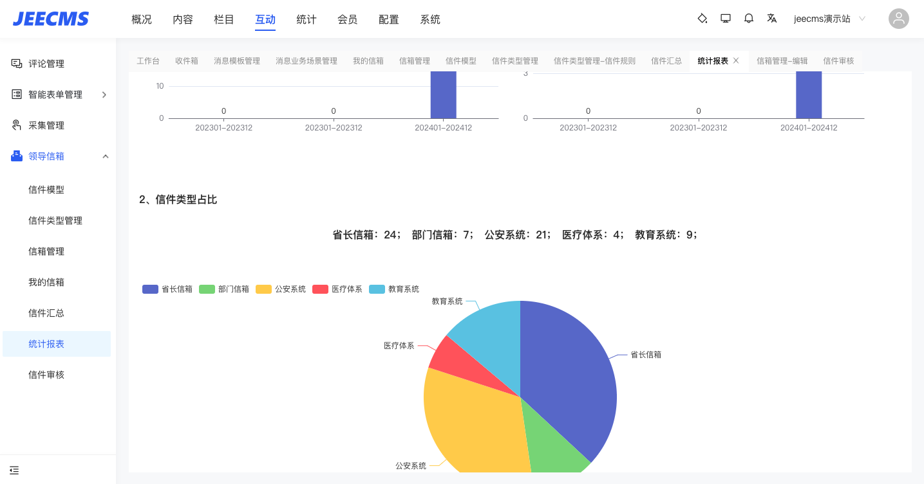Click the user avatar icon
This screenshot has width=924, height=484.
898,19
